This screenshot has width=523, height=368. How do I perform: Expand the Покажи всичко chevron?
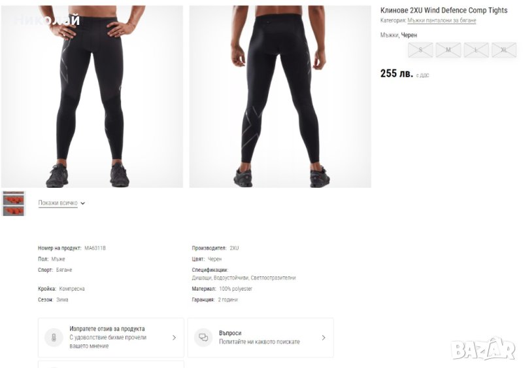[x=83, y=204]
